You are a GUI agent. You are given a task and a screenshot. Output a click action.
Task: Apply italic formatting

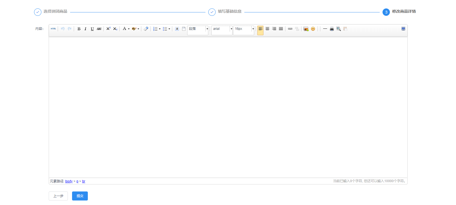click(x=86, y=29)
